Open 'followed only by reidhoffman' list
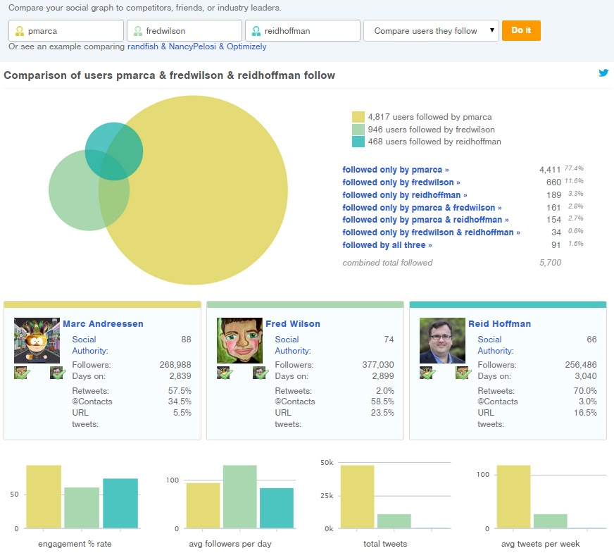This screenshot has height=553, width=614. point(405,194)
